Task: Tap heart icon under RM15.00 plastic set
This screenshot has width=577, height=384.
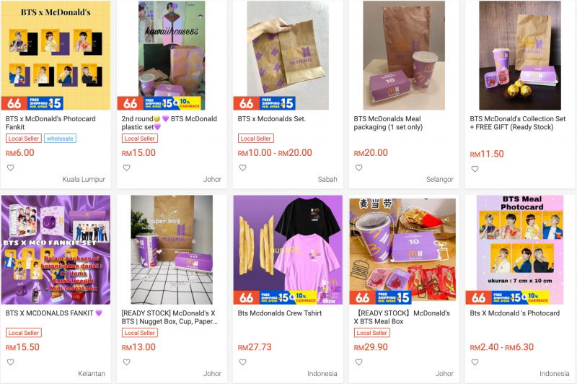Action: tap(127, 168)
